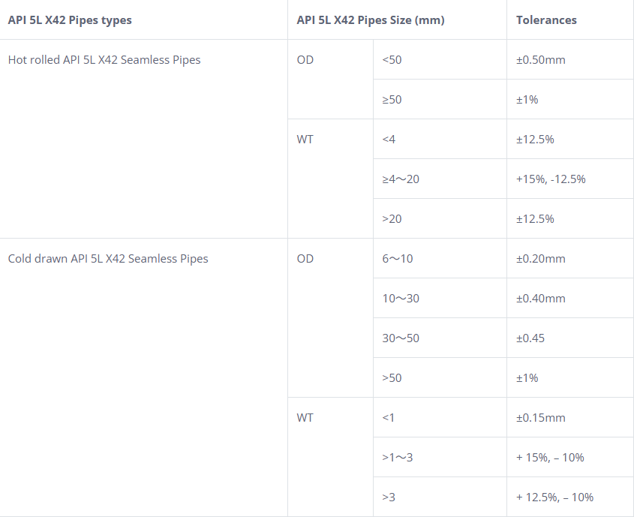Click the Tolerances column header

pos(546,20)
